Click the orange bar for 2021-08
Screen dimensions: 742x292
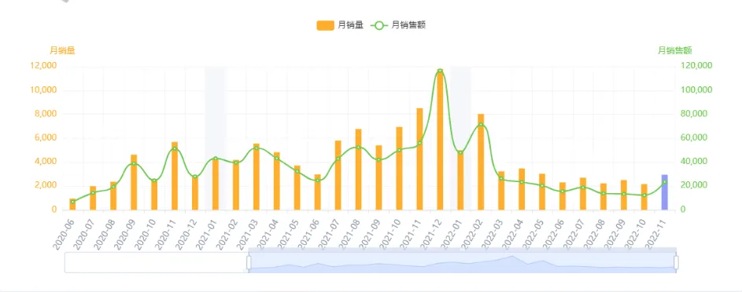pos(358,170)
